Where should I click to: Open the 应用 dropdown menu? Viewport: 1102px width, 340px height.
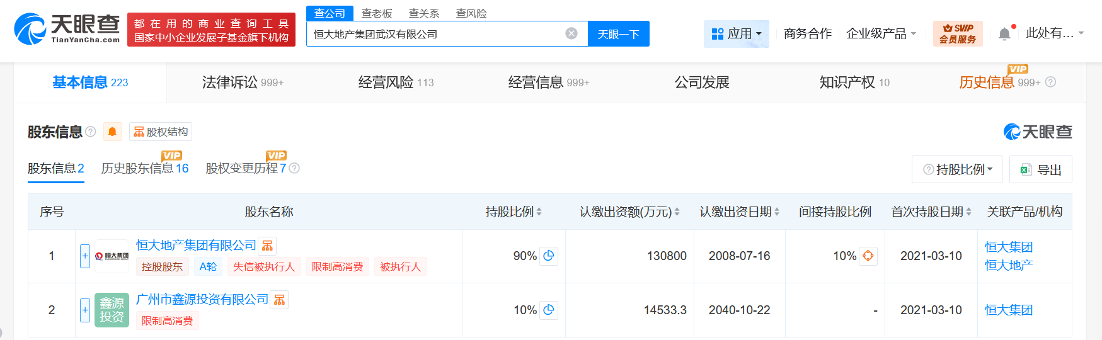coord(736,34)
